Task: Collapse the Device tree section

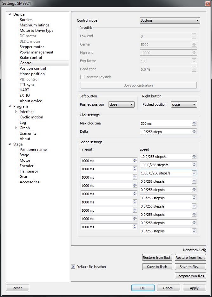Action: [x=10, y=14]
